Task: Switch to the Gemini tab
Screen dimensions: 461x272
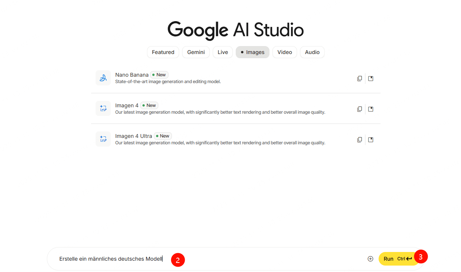Action: click(196, 52)
